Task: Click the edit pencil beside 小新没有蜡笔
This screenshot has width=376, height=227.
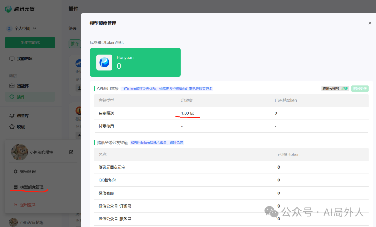Action: 71,152
